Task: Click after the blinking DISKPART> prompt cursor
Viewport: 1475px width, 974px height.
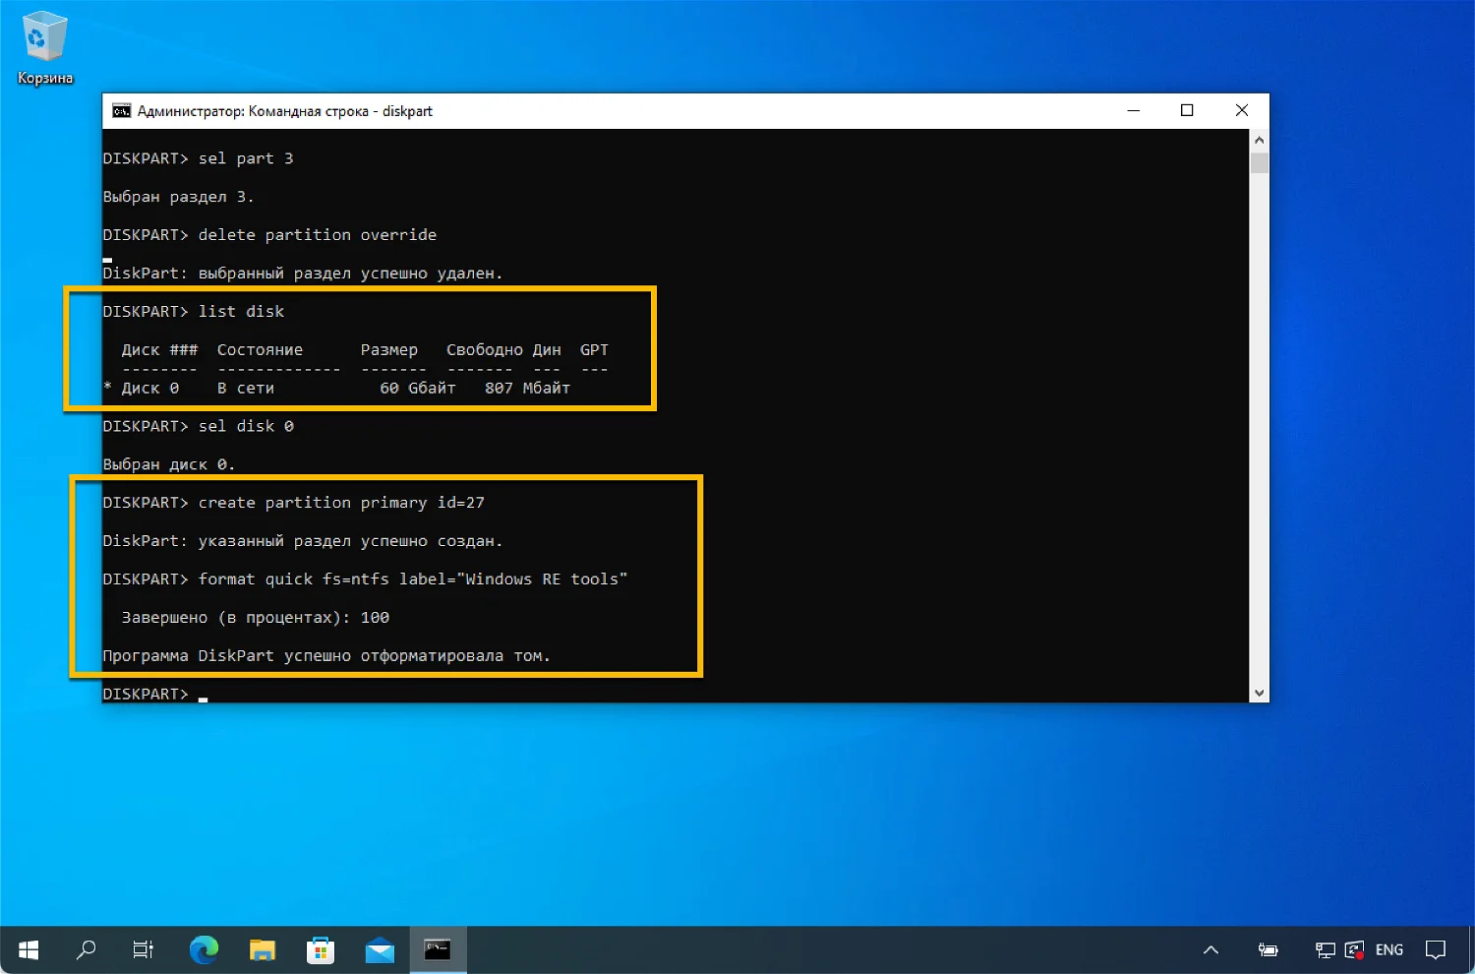Action: 205,694
